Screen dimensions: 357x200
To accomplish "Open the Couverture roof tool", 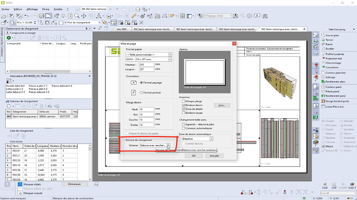I will 332,67.
